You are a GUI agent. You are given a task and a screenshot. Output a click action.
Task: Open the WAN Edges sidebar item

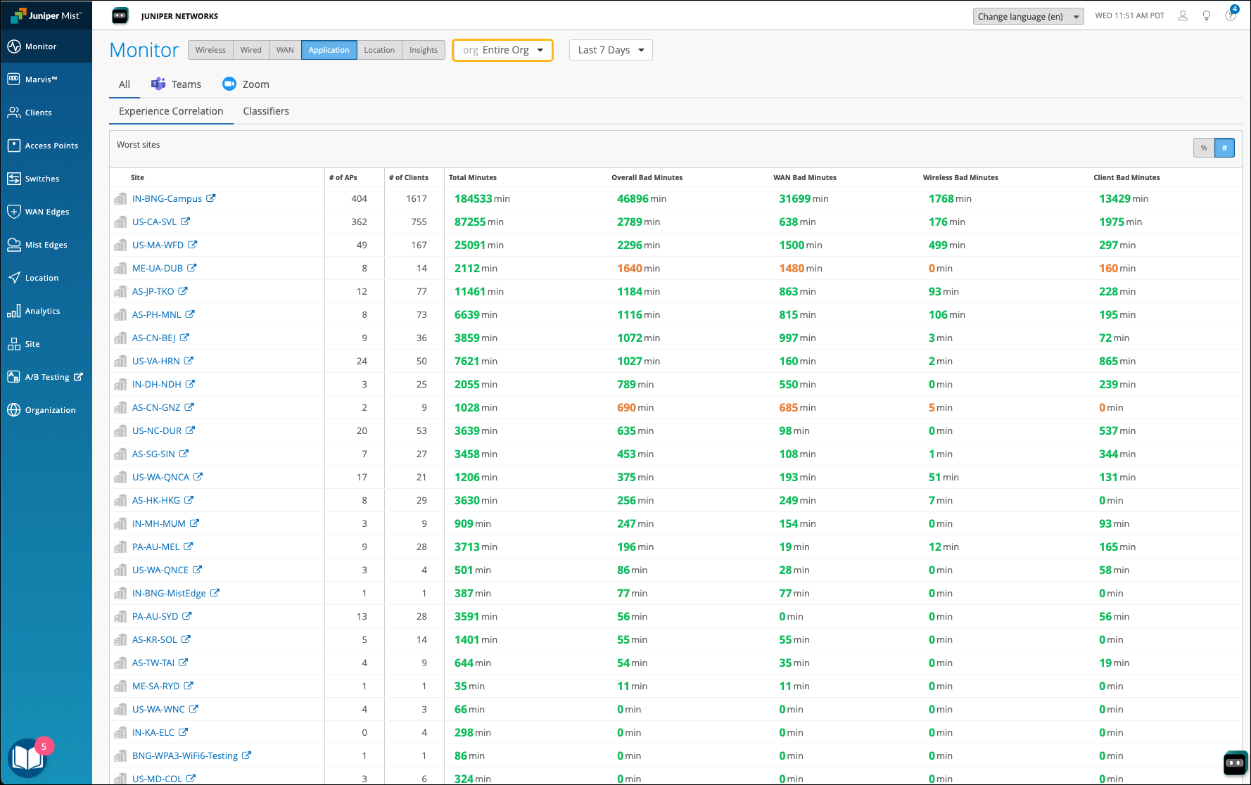(46, 212)
